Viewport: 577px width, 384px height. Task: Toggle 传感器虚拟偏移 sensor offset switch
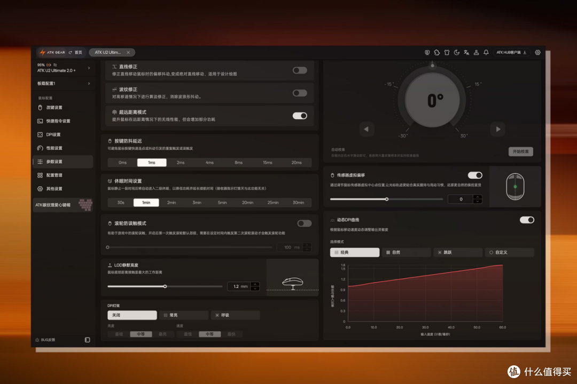(475, 175)
